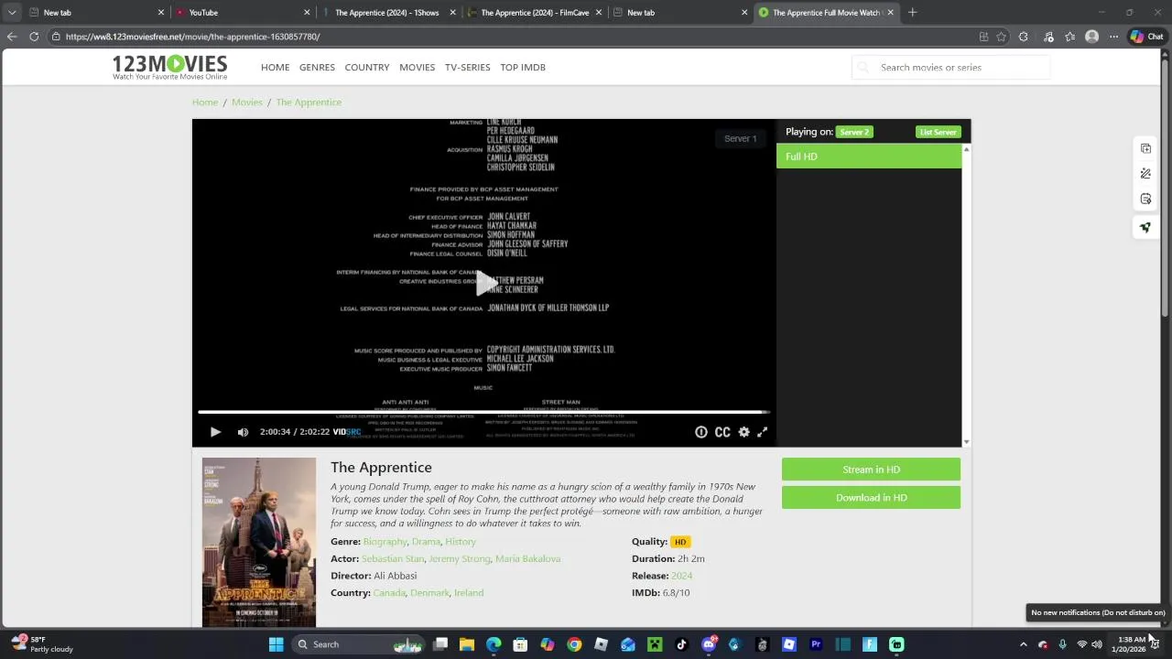Open actor Sebastian Stan link
1172x659 pixels.
(393, 558)
